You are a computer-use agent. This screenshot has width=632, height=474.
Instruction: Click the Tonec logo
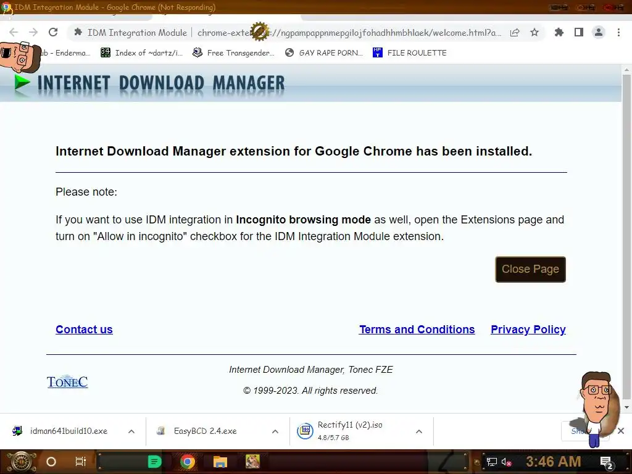point(67,381)
